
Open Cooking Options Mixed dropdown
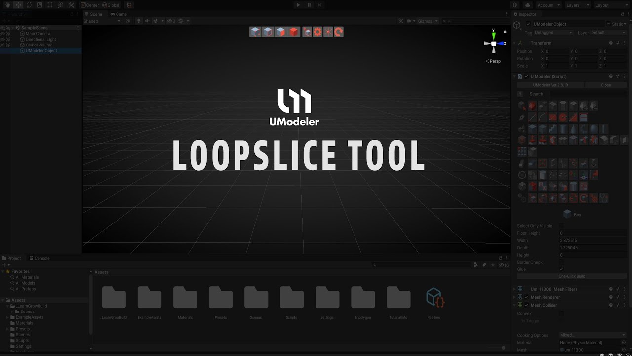coord(593,335)
